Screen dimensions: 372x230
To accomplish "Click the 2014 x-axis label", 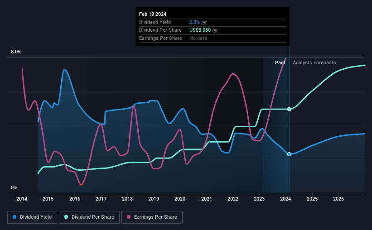I will pos(22,199).
